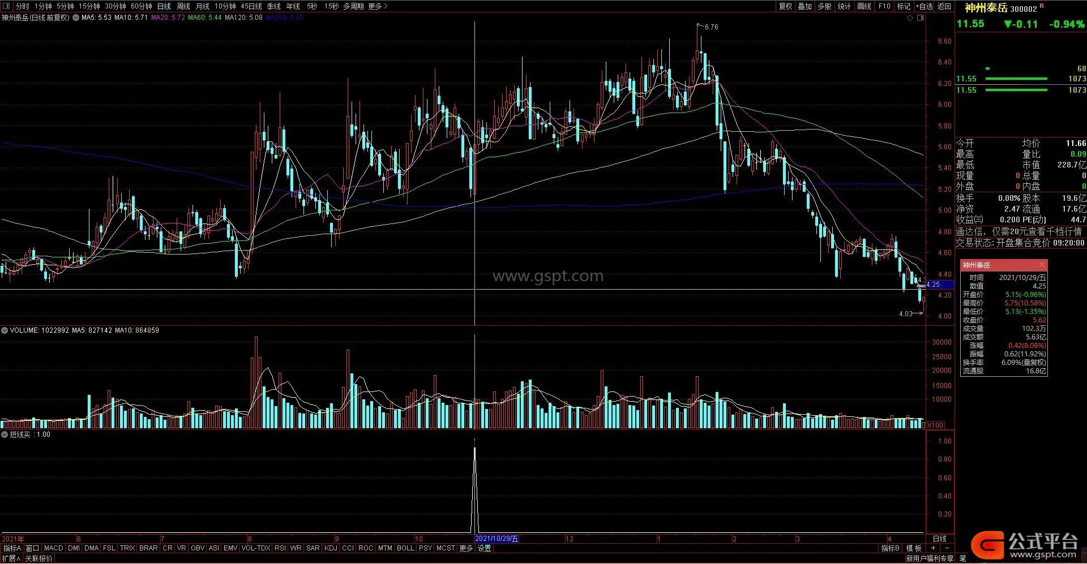Select the 年线 yearly period
This screenshot has height=564, width=1087.
click(293, 6)
